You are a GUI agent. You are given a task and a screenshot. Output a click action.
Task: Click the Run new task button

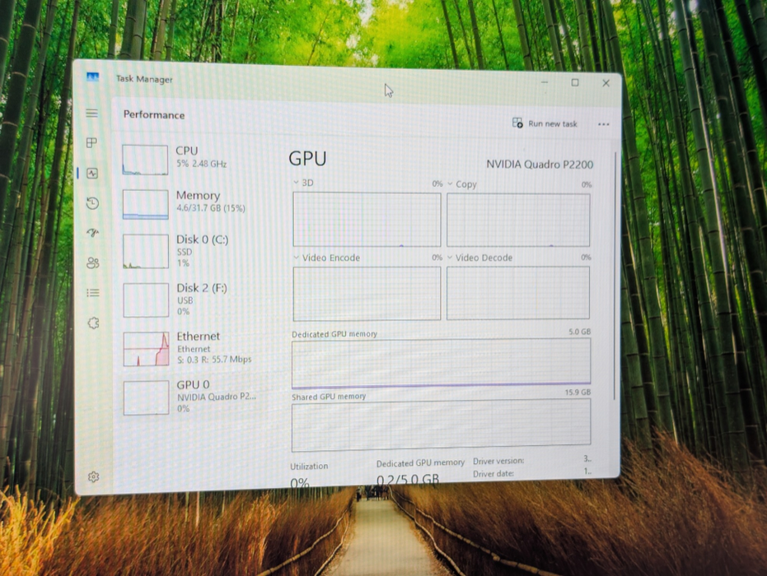(545, 123)
